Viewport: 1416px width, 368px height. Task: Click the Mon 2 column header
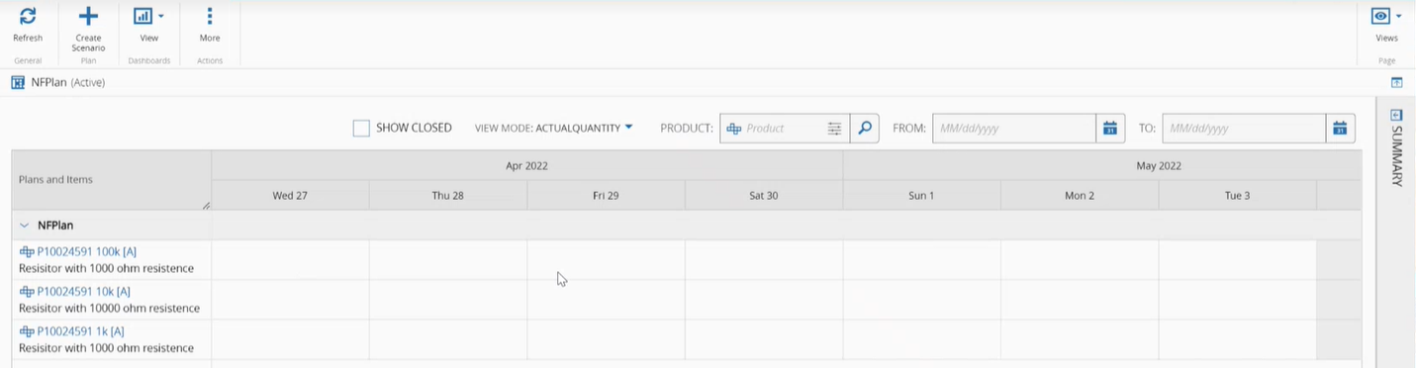[1080, 196]
